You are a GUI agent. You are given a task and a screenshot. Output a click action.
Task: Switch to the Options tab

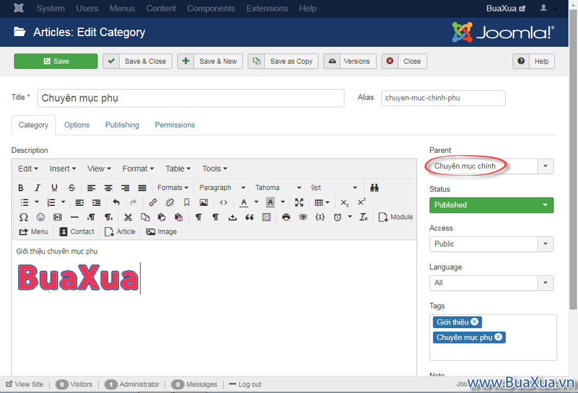(x=77, y=125)
